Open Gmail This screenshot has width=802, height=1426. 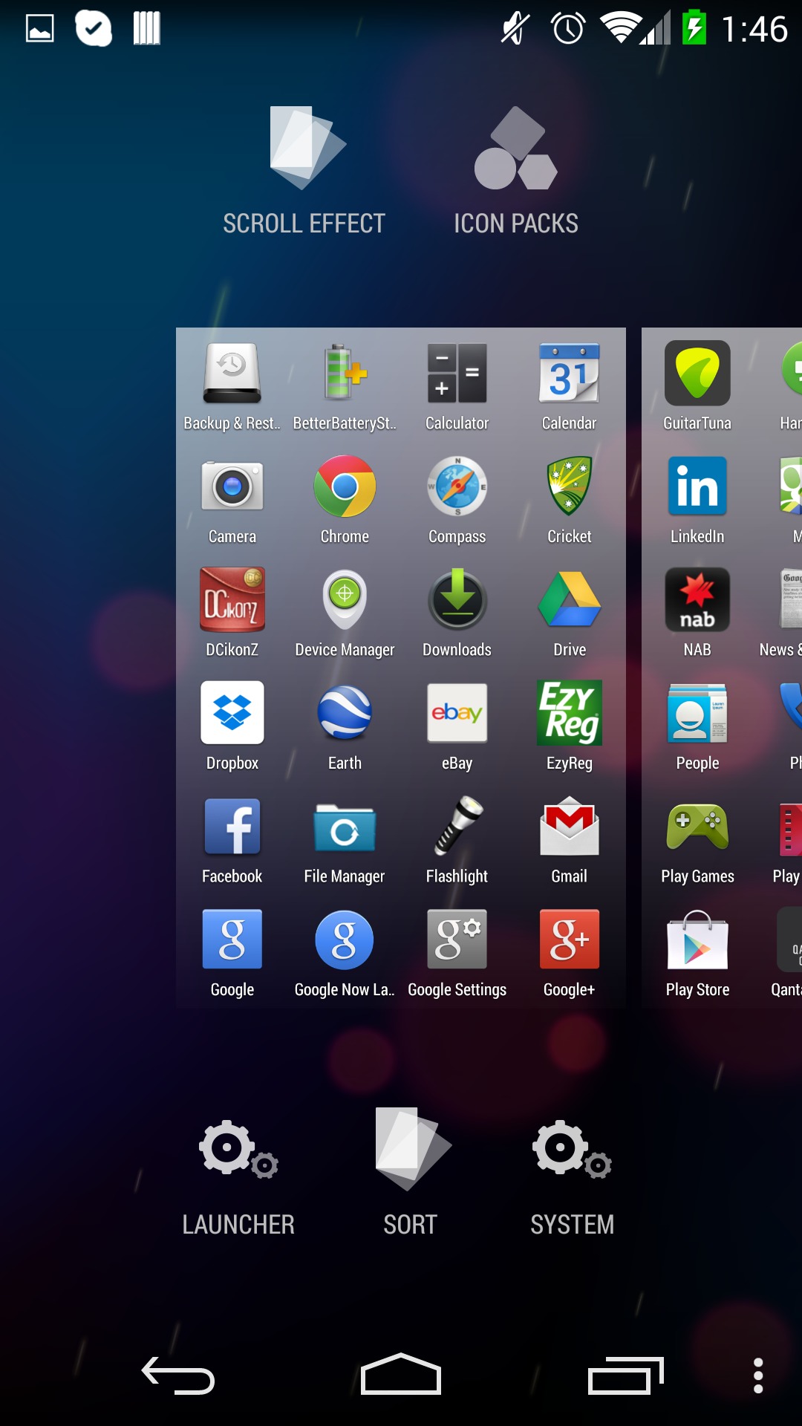(x=569, y=840)
